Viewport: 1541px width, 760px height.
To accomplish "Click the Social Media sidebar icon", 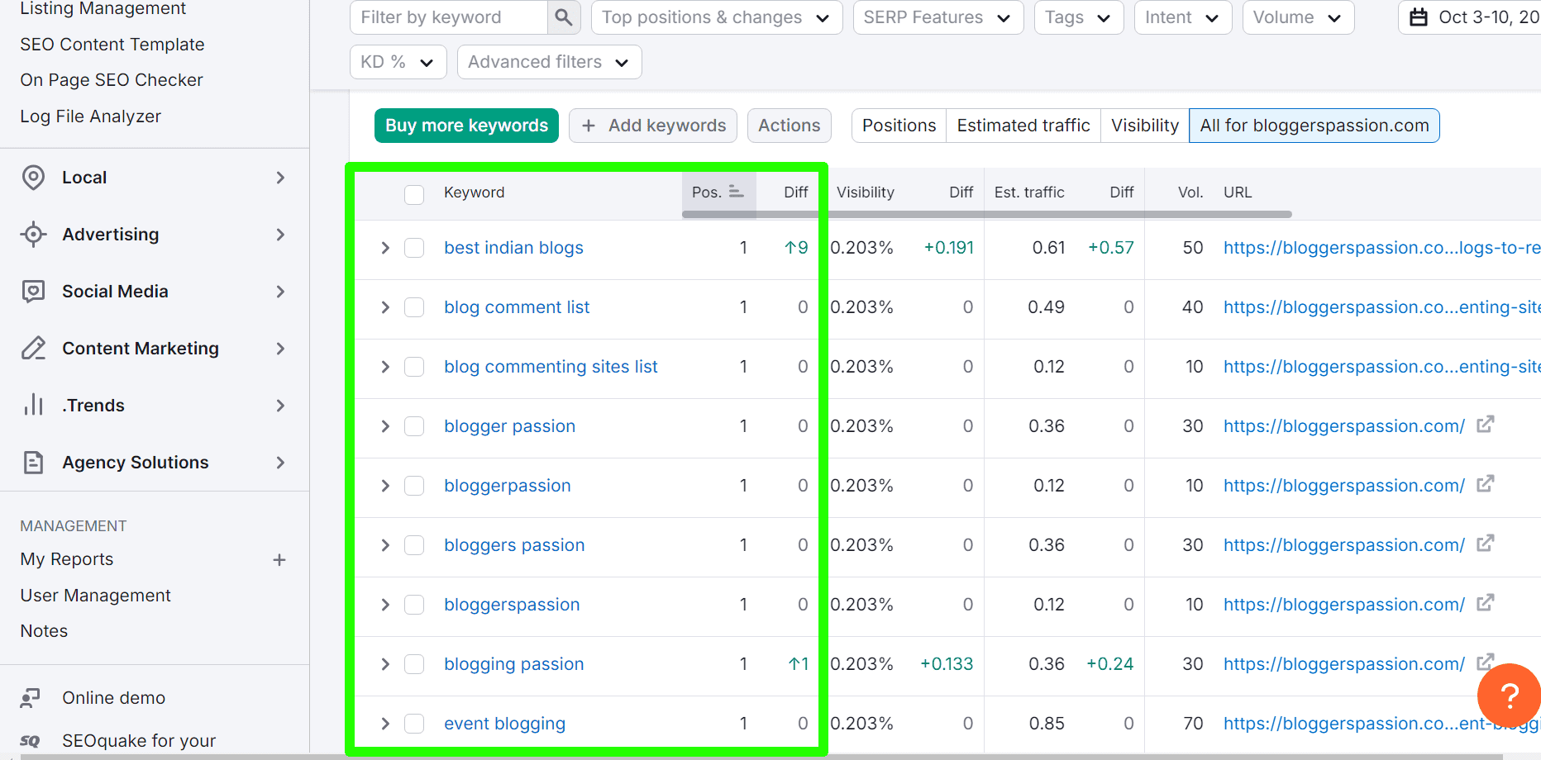I will tap(33, 291).
